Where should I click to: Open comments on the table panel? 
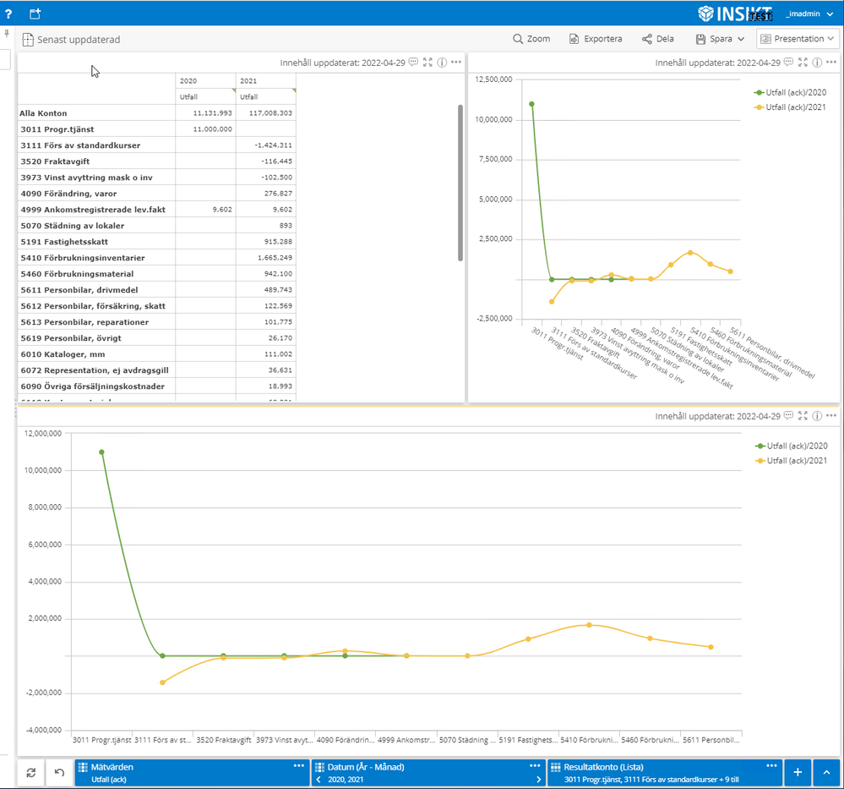pyautogui.click(x=413, y=63)
